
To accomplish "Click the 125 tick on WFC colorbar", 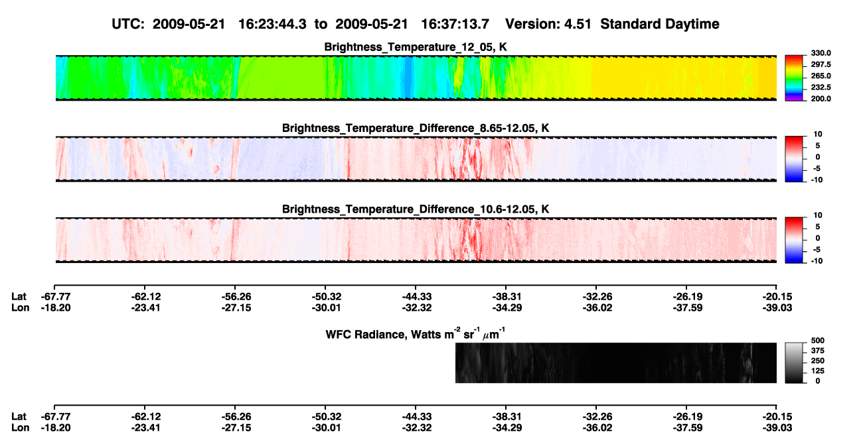I will click(x=818, y=371).
